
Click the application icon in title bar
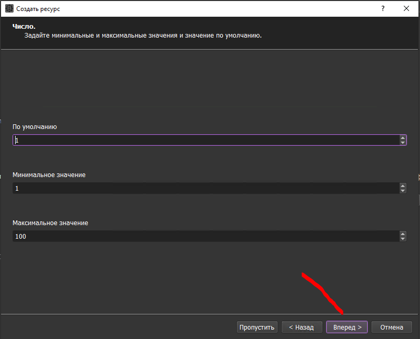pyautogui.click(x=9, y=8)
